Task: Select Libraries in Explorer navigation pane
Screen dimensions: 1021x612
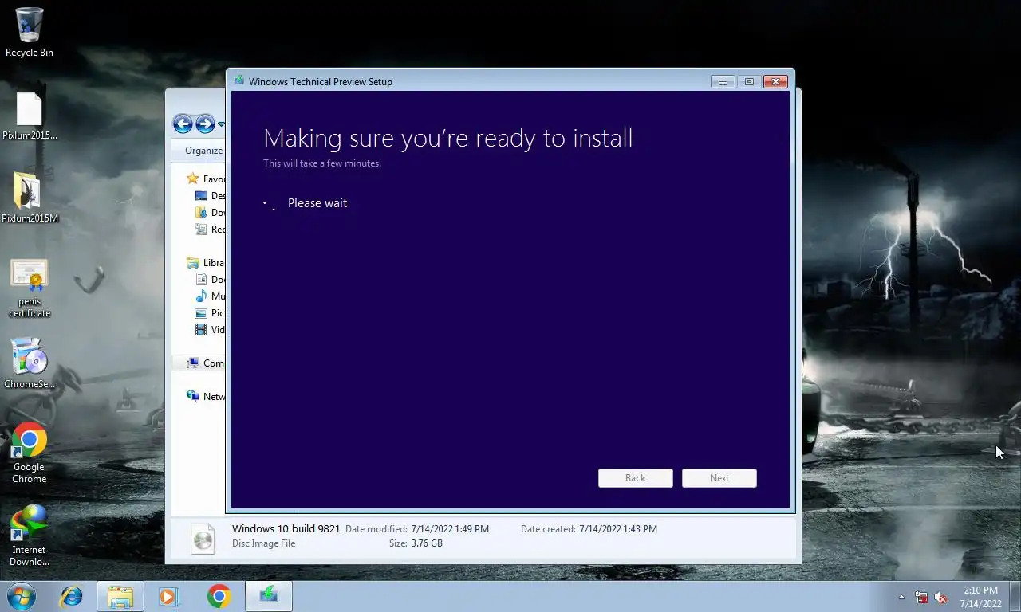Action: point(206,263)
